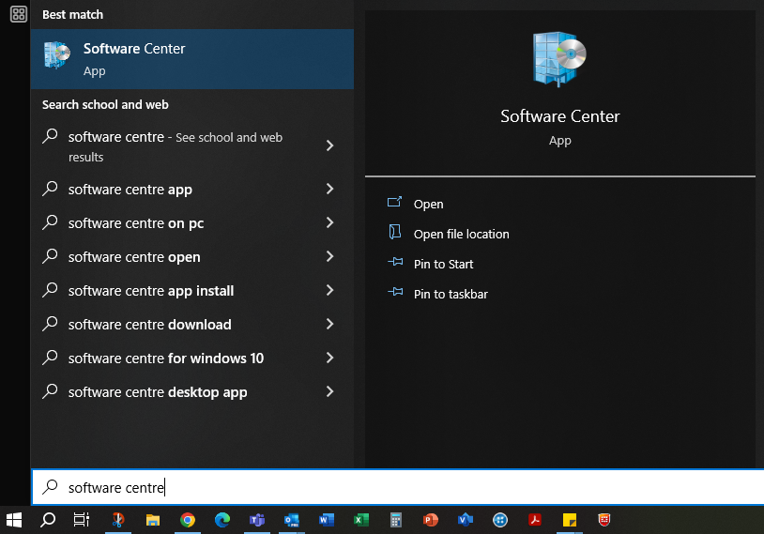Click the Apps filter icon at top left
This screenshot has height=534, width=764.
point(19,14)
